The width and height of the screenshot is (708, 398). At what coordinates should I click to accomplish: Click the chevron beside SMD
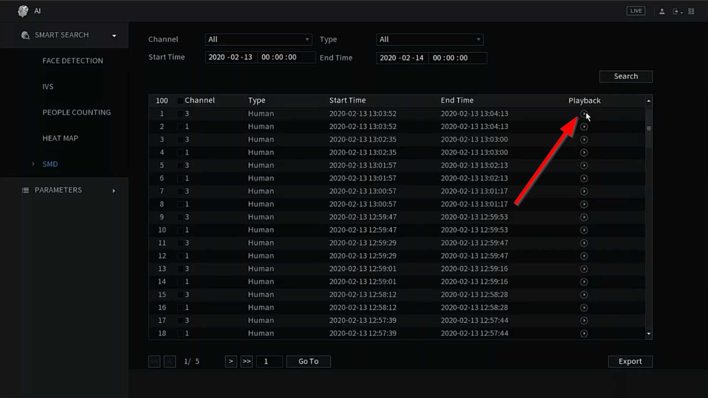tap(33, 164)
